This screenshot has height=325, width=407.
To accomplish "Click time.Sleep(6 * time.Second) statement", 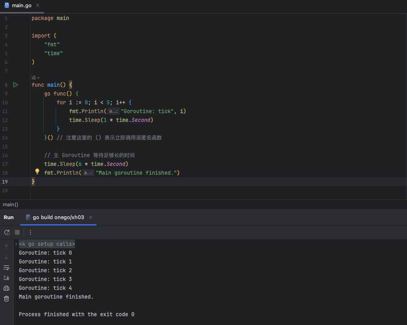I will pyautogui.click(x=86, y=164).
